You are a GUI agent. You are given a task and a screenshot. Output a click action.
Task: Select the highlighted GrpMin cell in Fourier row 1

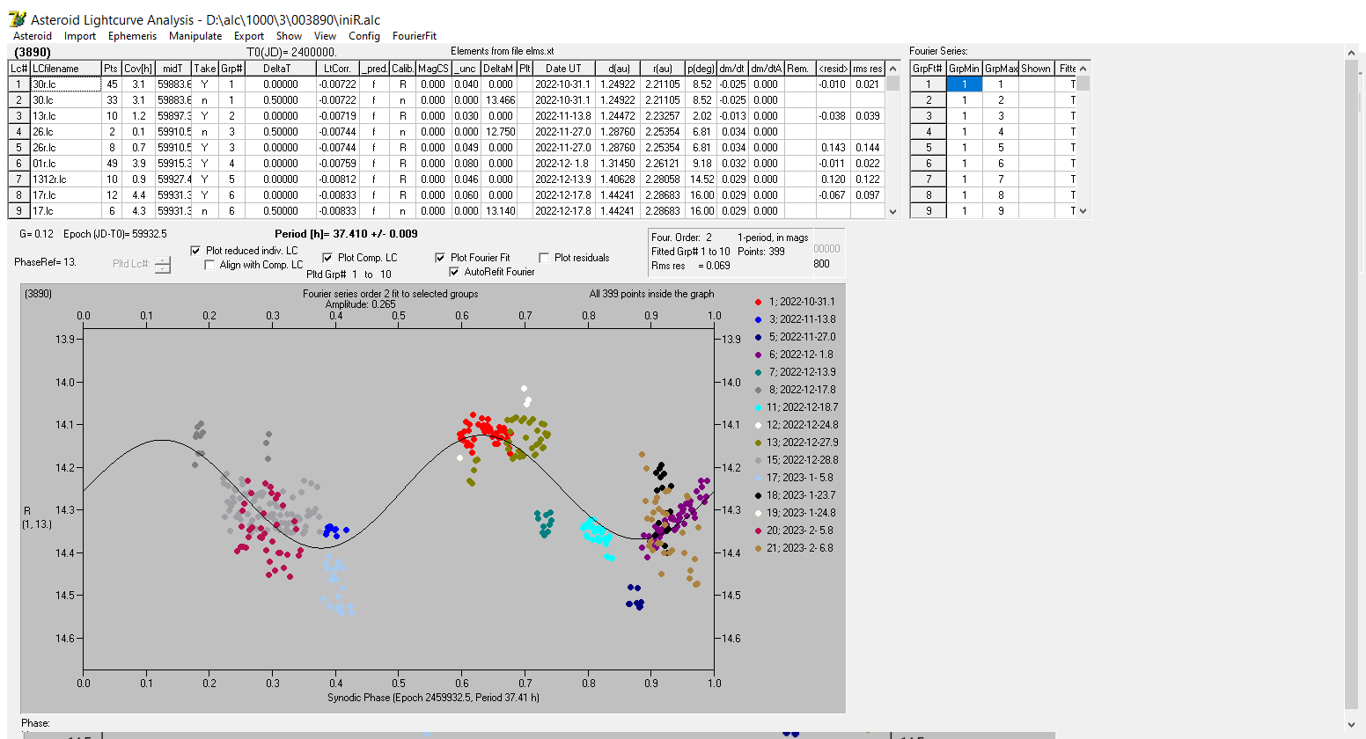965,84
